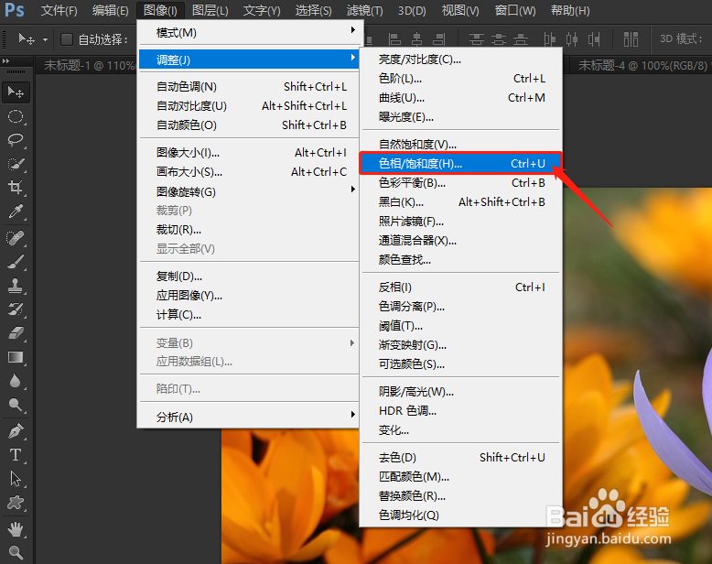Select the Brush tool

tap(16, 262)
